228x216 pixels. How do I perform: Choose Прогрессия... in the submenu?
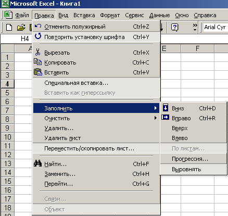(194, 159)
